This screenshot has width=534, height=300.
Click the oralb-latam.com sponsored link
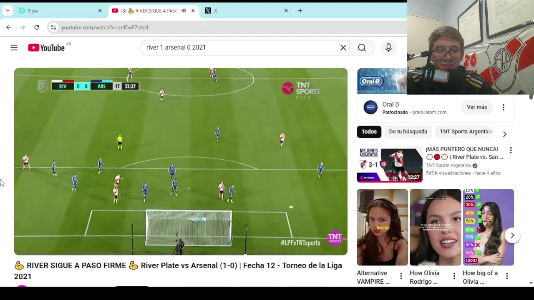tap(429, 112)
